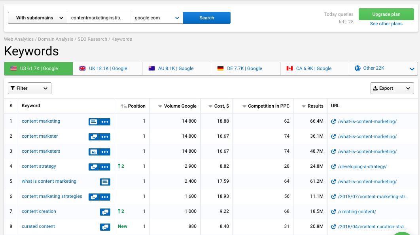Open the 'With subdomains' dropdown

click(38, 18)
